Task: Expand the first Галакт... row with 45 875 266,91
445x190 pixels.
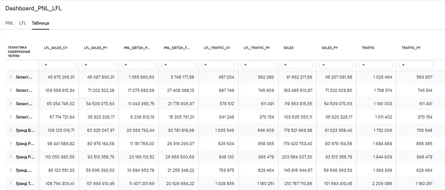Action: pyautogui.click(x=11, y=77)
